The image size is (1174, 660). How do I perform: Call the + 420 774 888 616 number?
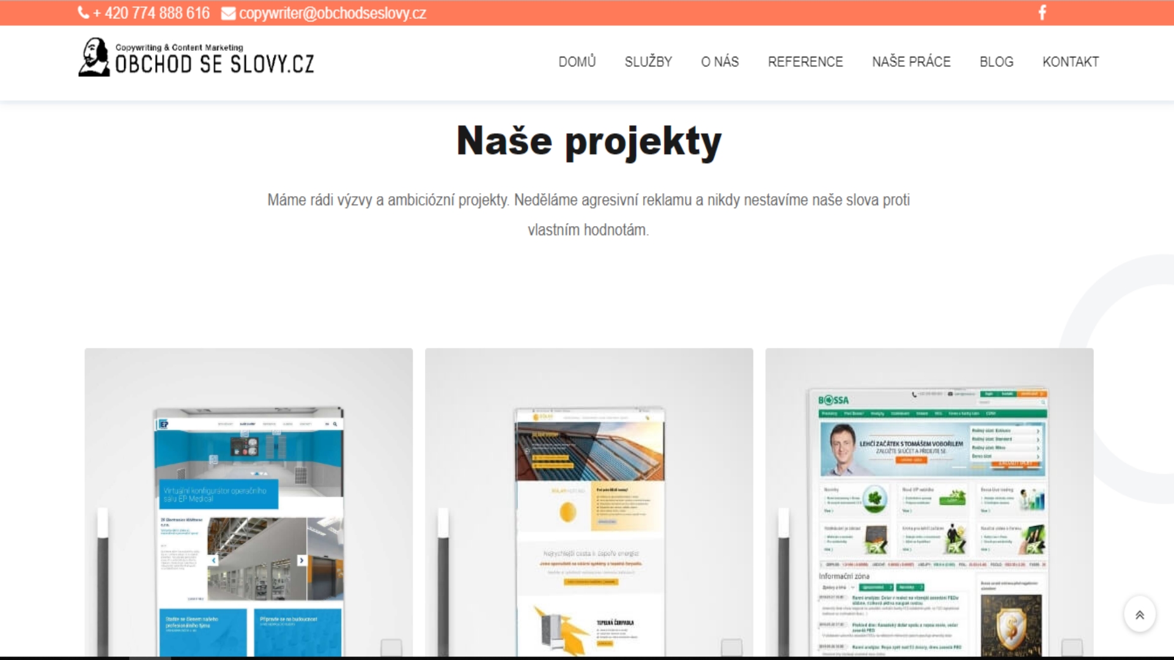click(151, 13)
